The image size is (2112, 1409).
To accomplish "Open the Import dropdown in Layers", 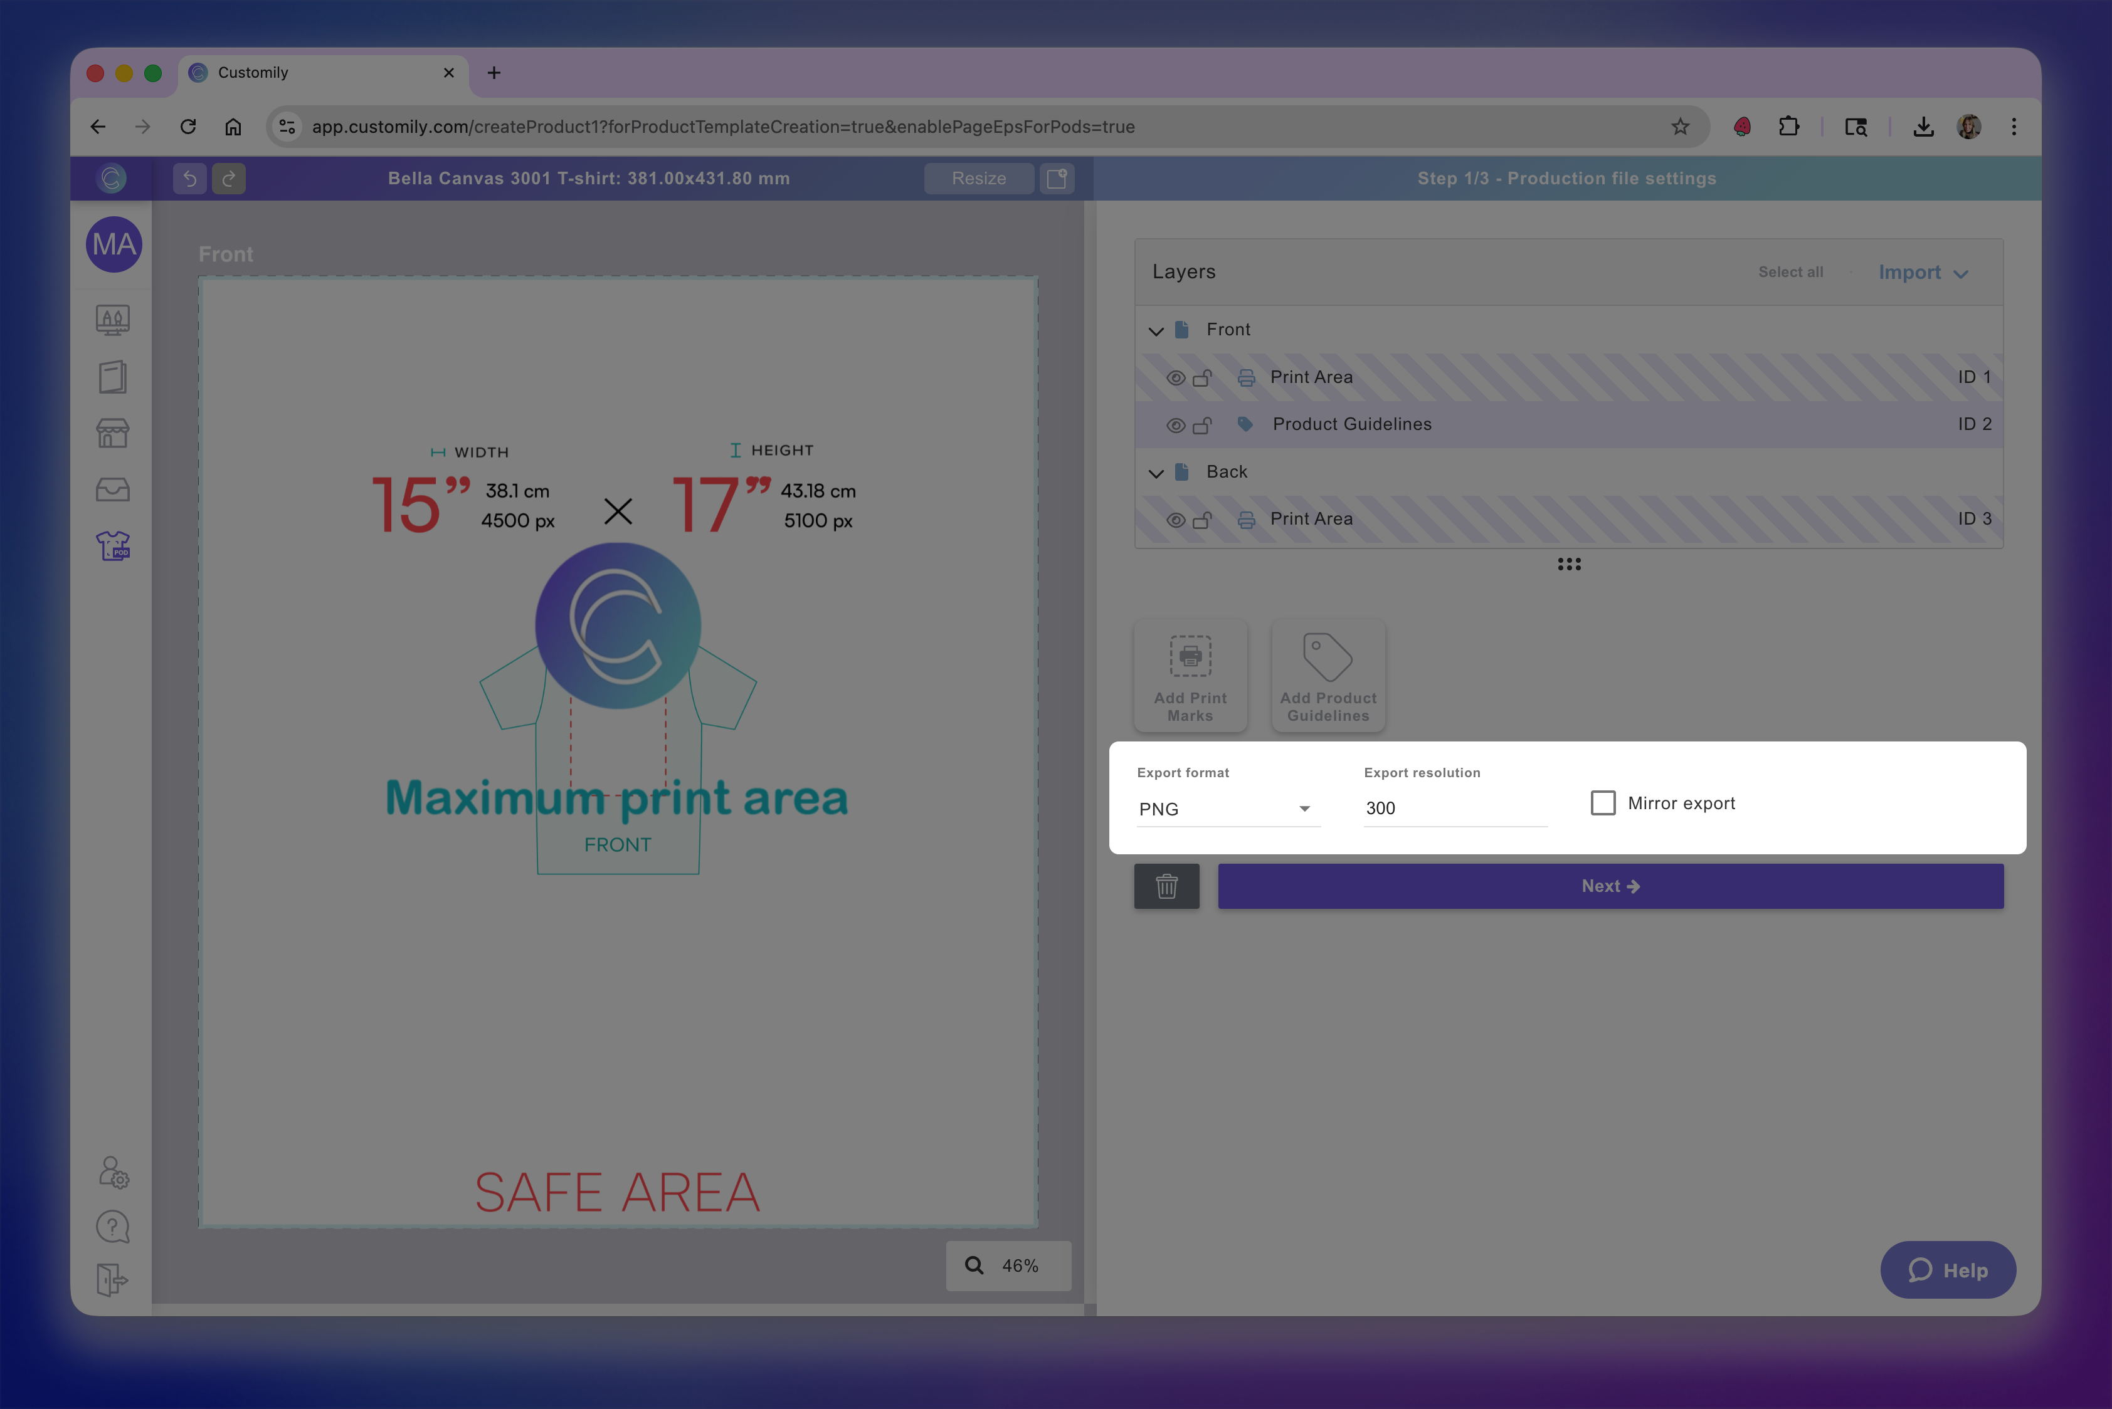I will (1923, 272).
